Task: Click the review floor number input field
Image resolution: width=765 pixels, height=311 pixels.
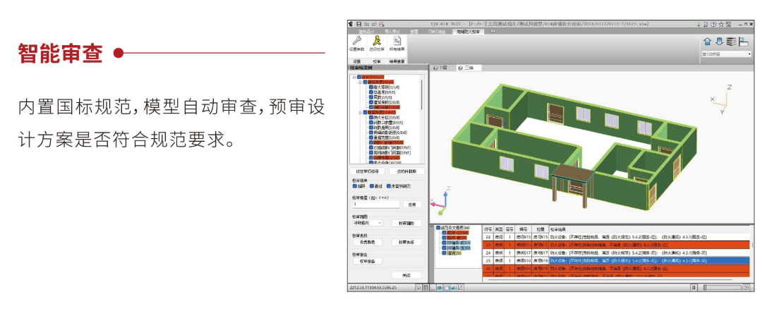Action: click(376, 205)
